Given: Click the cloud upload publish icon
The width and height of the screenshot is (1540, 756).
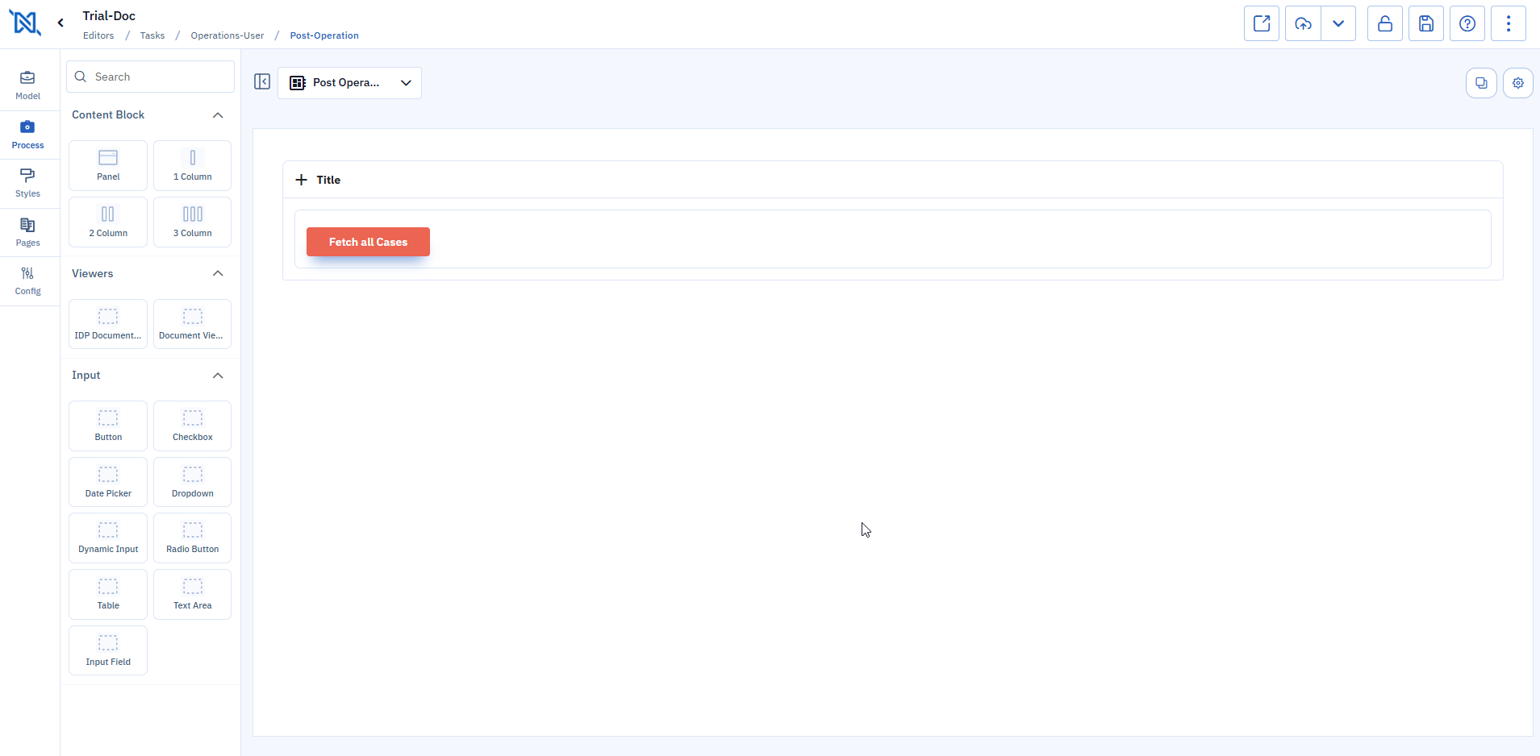Looking at the screenshot, I should pos(1304,23).
